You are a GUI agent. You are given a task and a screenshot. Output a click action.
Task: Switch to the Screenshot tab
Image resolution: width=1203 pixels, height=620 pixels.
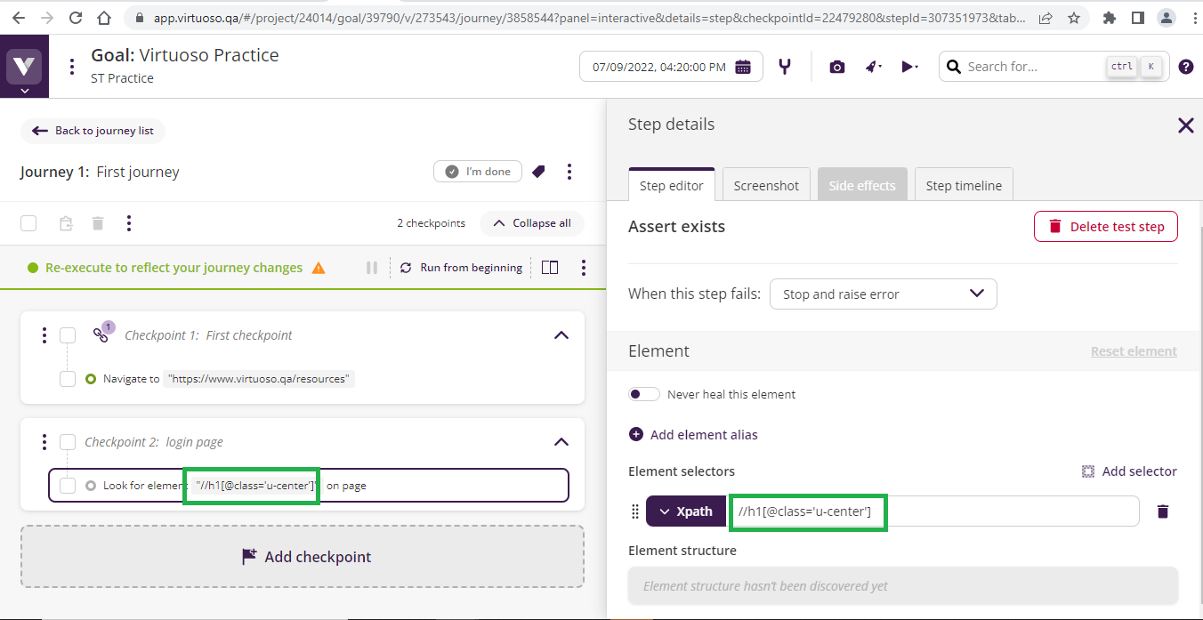click(x=766, y=186)
